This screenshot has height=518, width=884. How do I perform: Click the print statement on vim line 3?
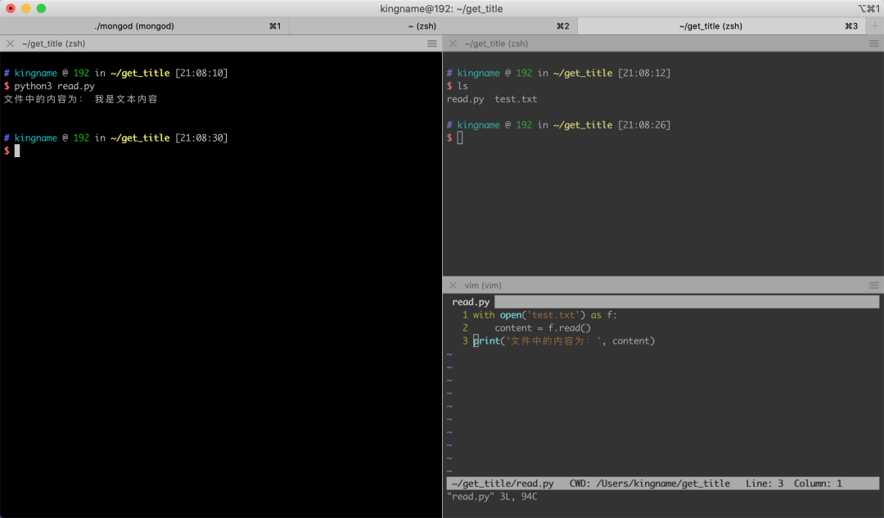pos(564,341)
